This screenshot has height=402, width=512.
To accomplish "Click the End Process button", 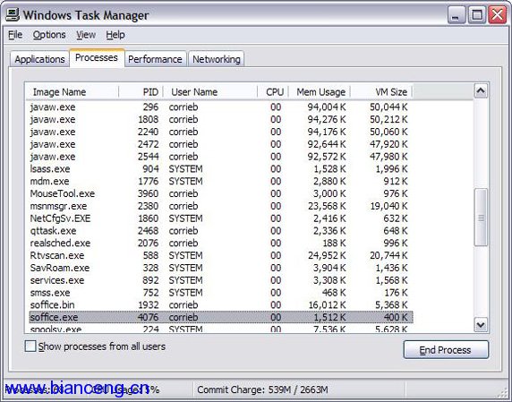I will point(446,350).
